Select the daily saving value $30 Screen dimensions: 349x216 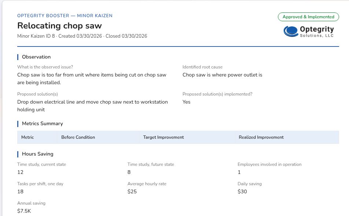tap(242, 191)
